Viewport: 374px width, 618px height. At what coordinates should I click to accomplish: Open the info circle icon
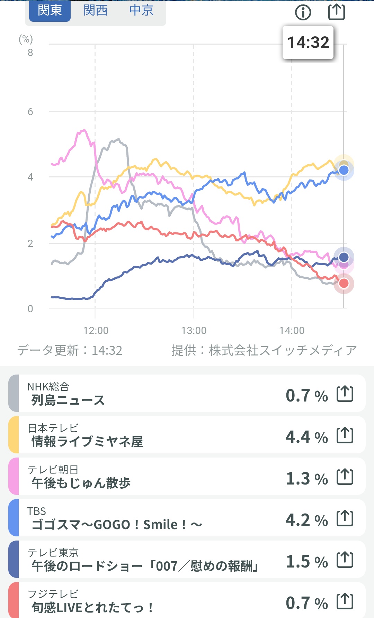point(303,13)
